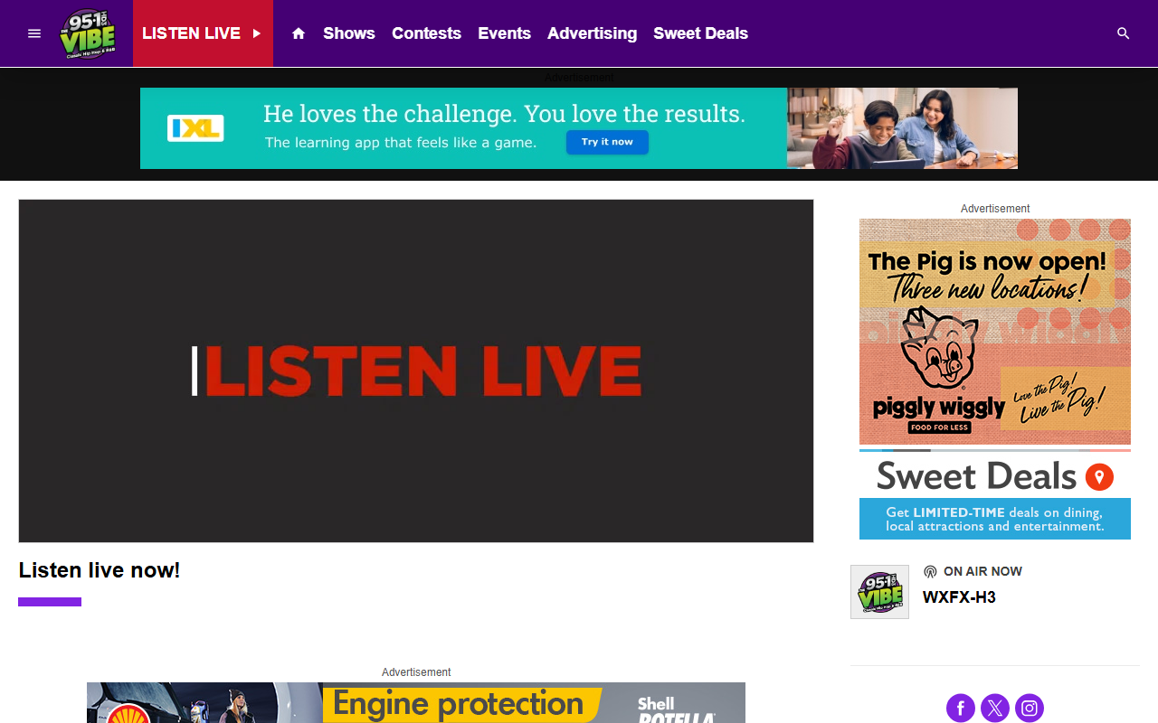The height and width of the screenshot is (723, 1158).
Task: Open the hamburger navigation menu
Action: pos(34,33)
